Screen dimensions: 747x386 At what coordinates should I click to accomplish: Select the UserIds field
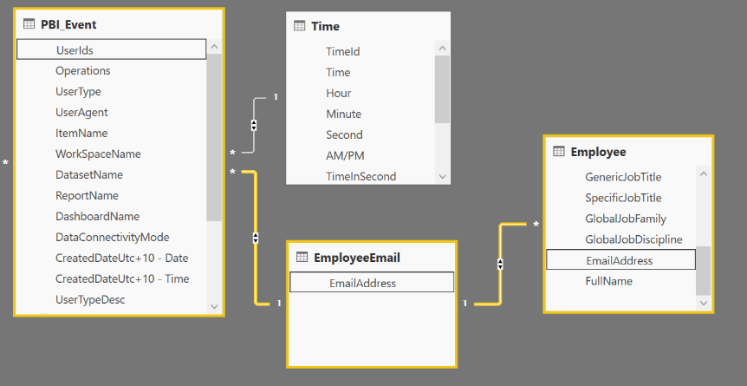[112, 49]
